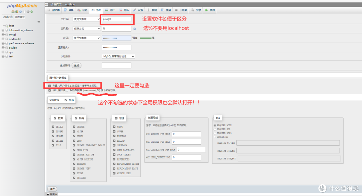The width and height of the screenshot is (362, 196).
Task: Click 新建 new database link in tree
Action: tap(11, 26)
